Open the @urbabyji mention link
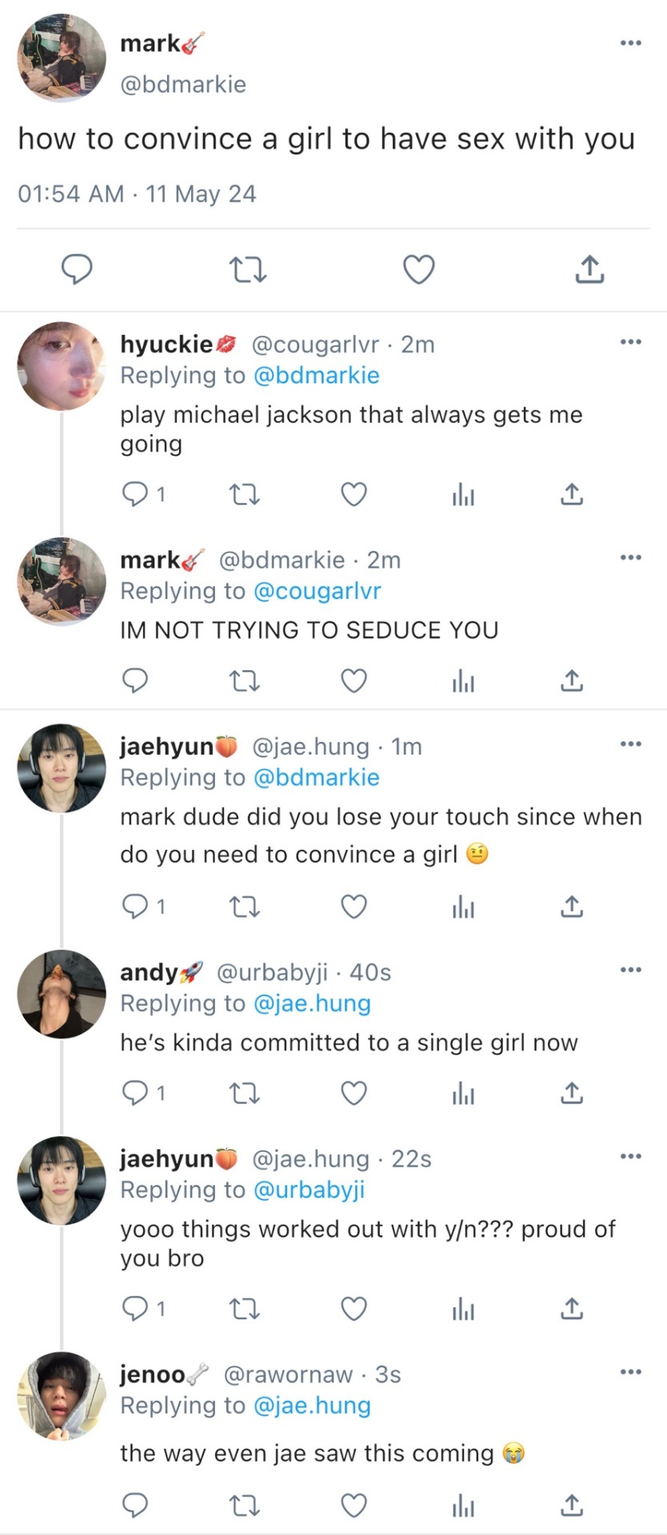The width and height of the screenshot is (667, 1535). point(309,1190)
